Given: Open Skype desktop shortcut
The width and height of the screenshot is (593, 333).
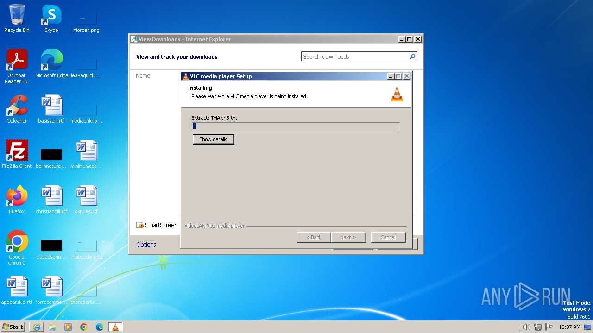Looking at the screenshot, I should [x=51, y=18].
